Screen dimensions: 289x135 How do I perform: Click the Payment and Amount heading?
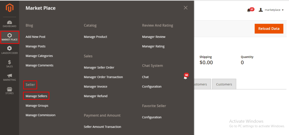point(102,115)
